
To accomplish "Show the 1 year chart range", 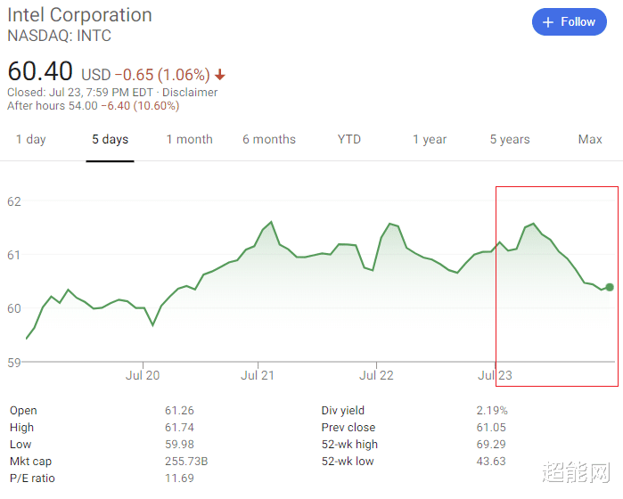I will (430, 139).
